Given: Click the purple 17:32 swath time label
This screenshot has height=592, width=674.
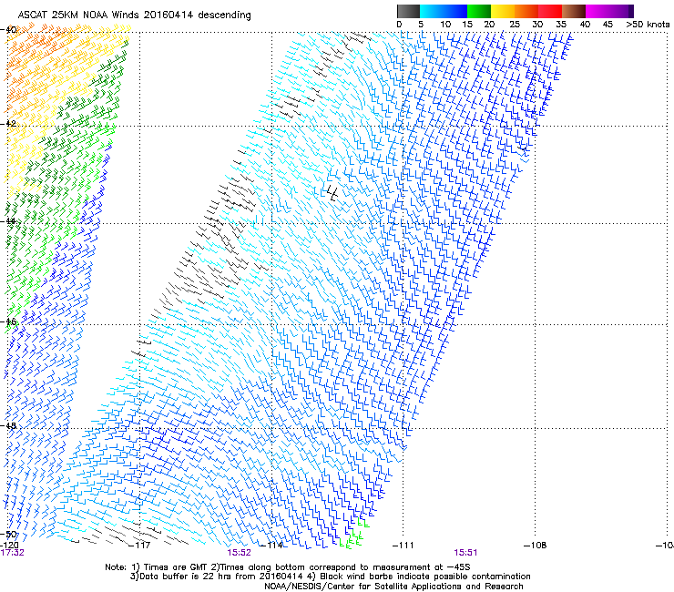Looking at the screenshot, I should pyautogui.click(x=13, y=553).
